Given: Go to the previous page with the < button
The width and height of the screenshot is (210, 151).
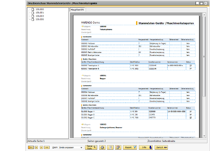Looking at the screenshot, I should coord(36,147).
